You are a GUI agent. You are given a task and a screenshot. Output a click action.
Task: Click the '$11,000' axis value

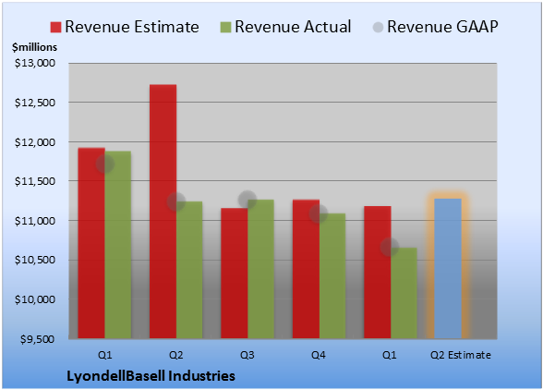tap(35, 221)
